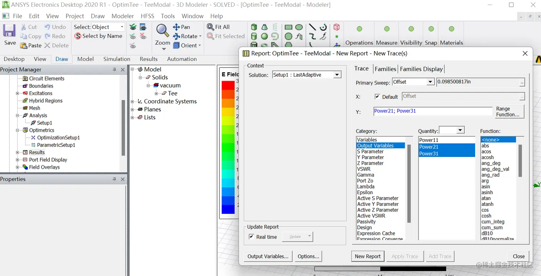Expand the Excitations tree node
The image size is (541, 276).
(18, 93)
